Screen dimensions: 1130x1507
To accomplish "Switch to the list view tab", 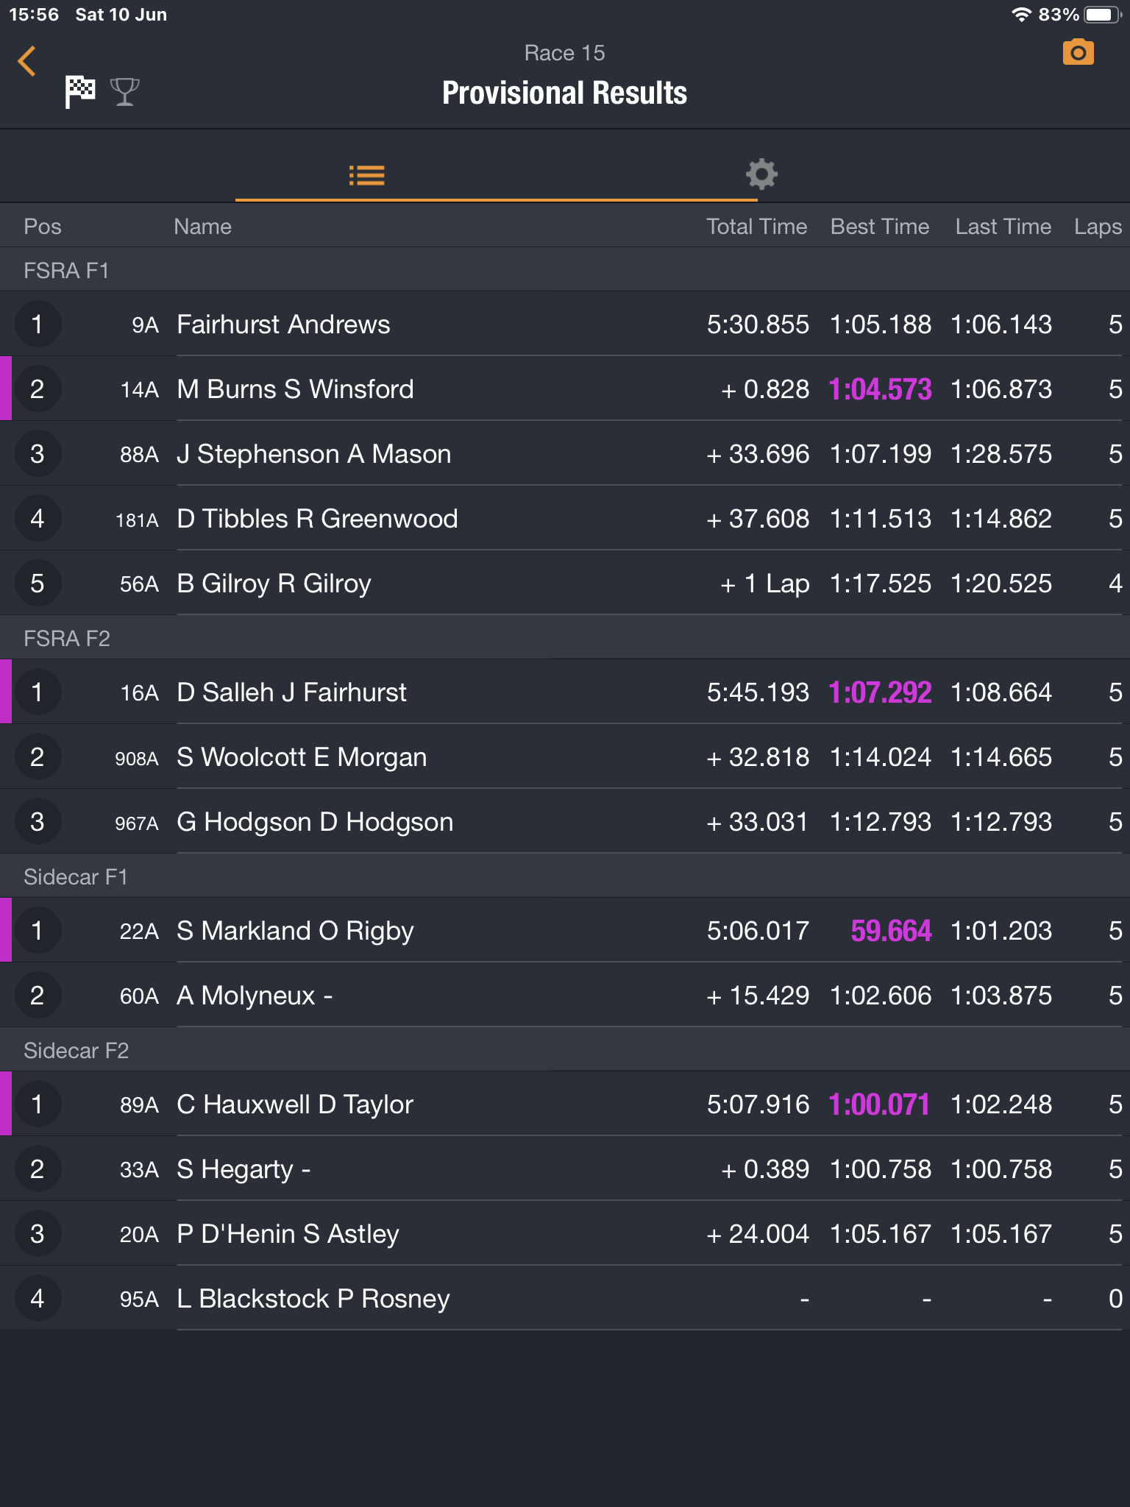I will (x=366, y=175).
